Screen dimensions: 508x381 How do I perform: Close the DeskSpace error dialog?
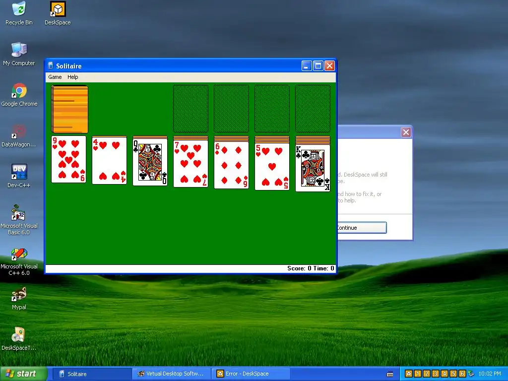pyautogui.click(x=406, y=132)
